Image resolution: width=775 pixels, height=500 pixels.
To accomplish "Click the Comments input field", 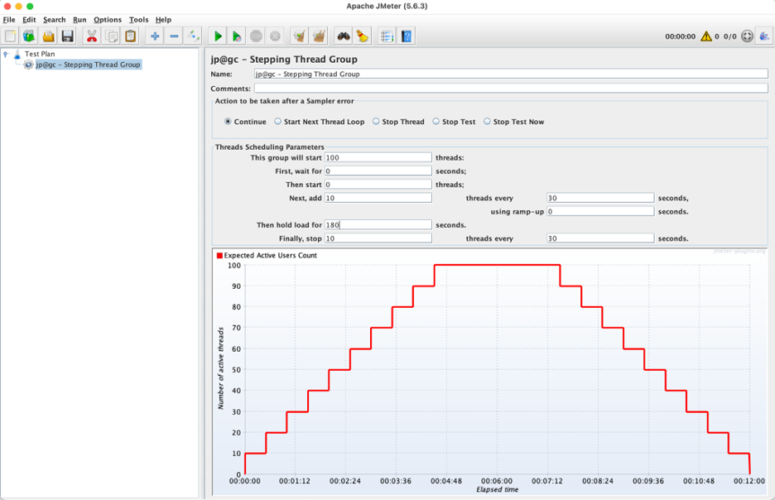I will tap(511, 89).
